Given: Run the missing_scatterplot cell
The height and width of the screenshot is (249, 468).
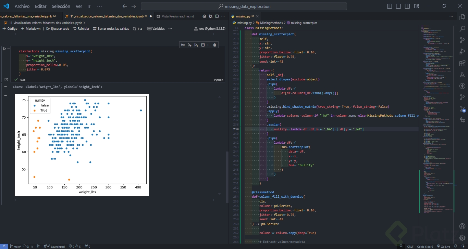Looking at the screenshot, I should pyautogui.click(x=5, y=49).
